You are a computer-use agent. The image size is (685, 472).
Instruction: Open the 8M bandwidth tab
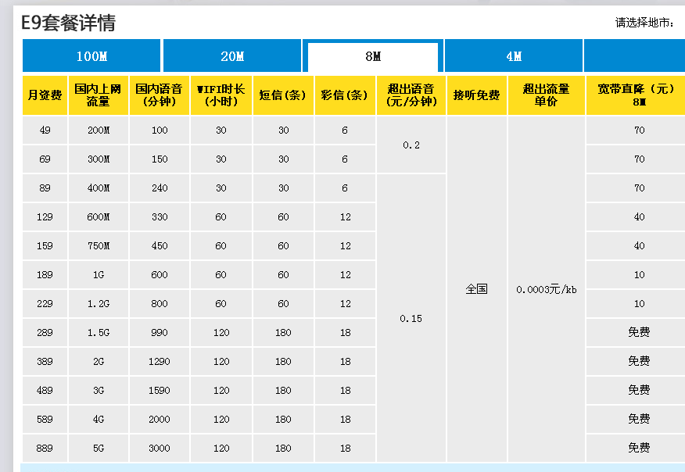[373, 57]
